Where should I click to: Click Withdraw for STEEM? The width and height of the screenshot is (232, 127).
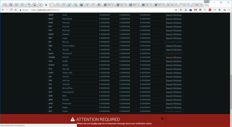click(x=177, y=57)
